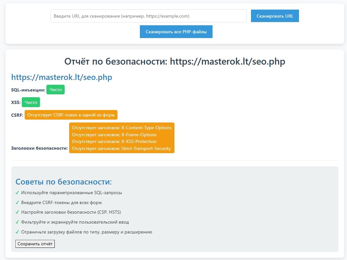This screenshot has width=347, height=260.
Task: Click the checkmark beside parameterized SQL queries tip
Action: click(17, 193)
